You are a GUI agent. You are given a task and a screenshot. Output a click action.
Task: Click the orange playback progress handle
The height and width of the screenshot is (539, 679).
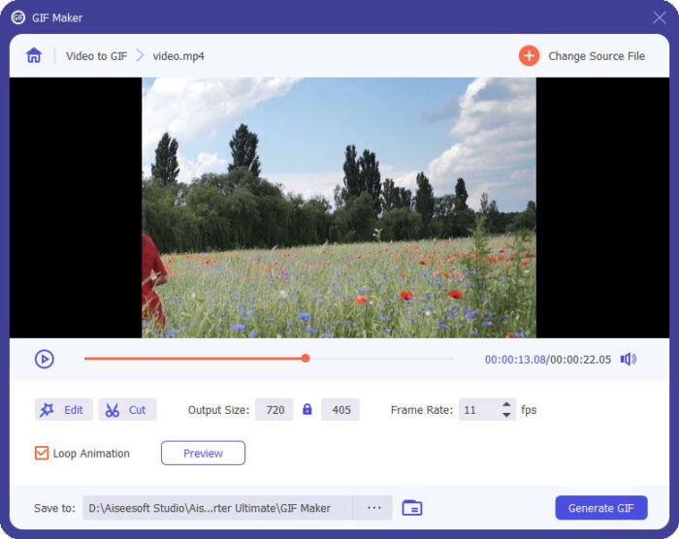306,359
